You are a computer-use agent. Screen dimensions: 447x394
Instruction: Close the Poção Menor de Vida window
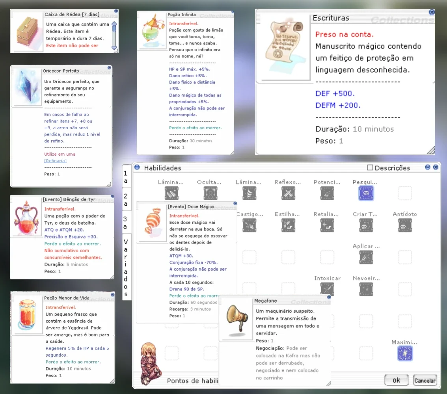pyautogui.click(x=113, y=295)
